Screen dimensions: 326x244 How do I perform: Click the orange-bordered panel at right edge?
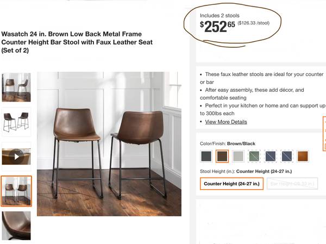(x=324, y=134)
